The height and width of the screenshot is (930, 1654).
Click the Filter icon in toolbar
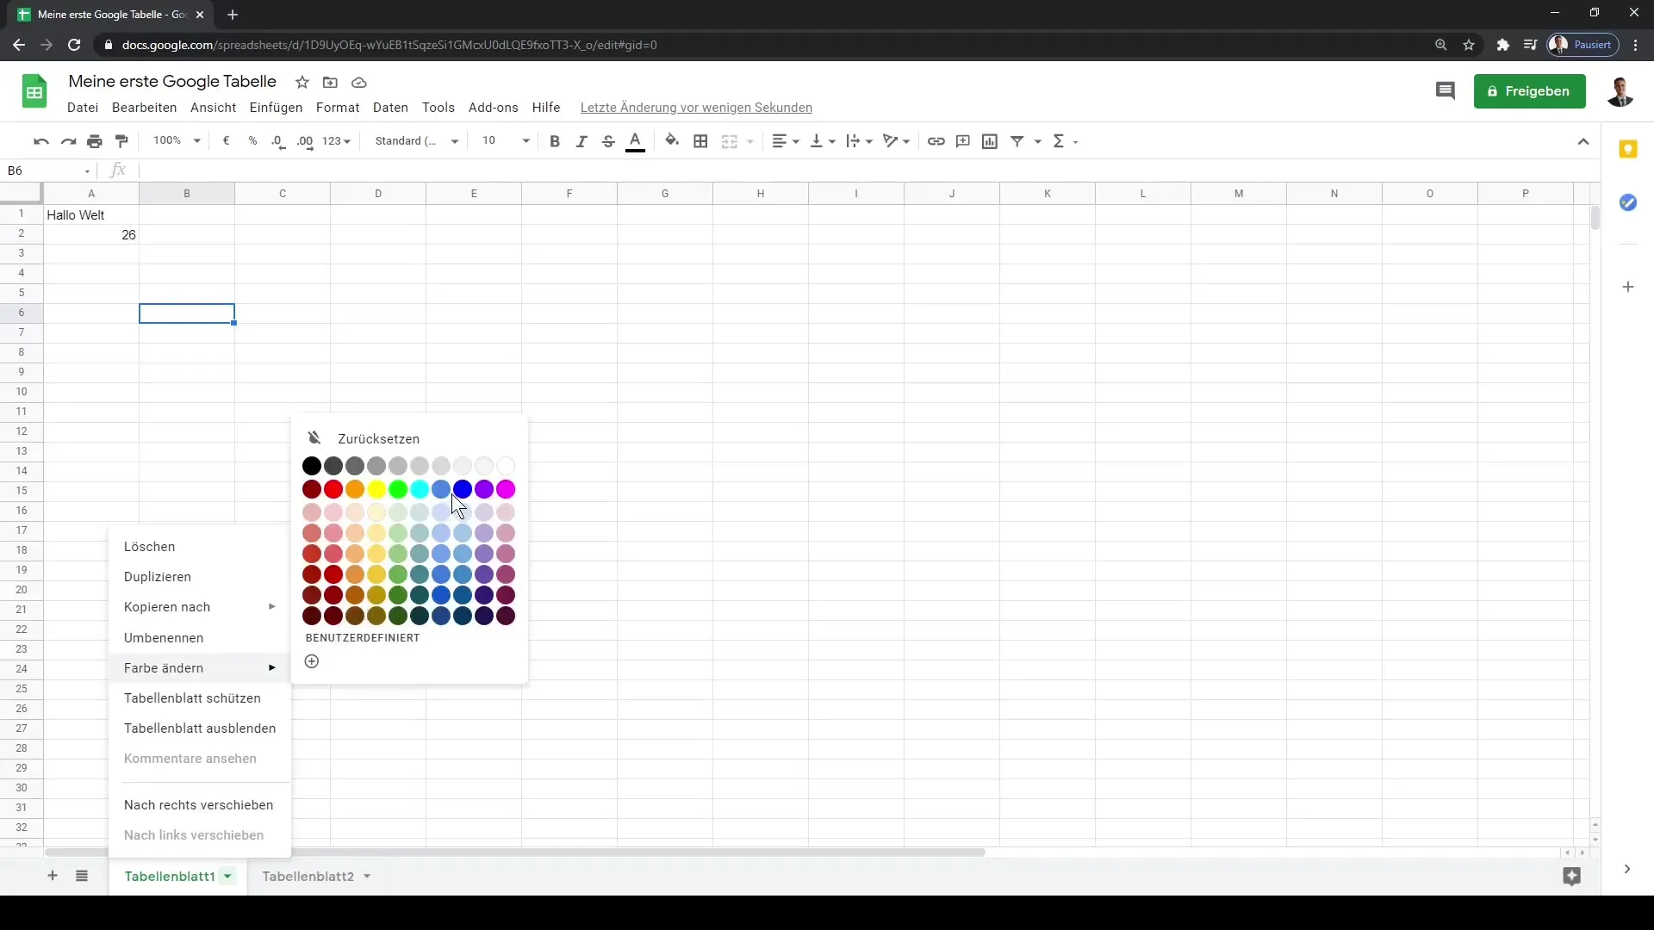coord(1018,141)
